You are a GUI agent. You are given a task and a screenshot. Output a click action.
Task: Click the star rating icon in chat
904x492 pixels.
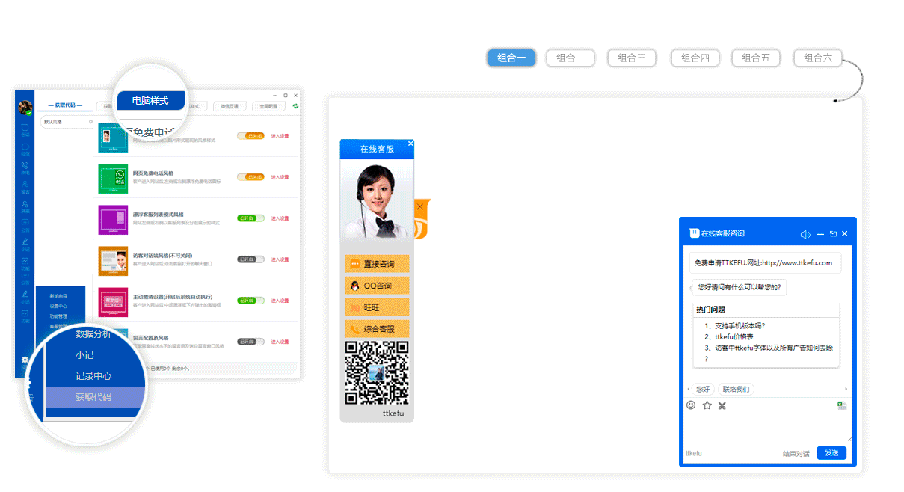click(x=707, y=405)
